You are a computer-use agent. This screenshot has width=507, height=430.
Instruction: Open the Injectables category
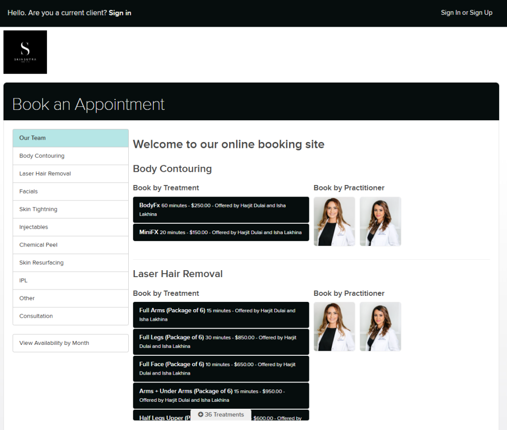pos(70,227)
